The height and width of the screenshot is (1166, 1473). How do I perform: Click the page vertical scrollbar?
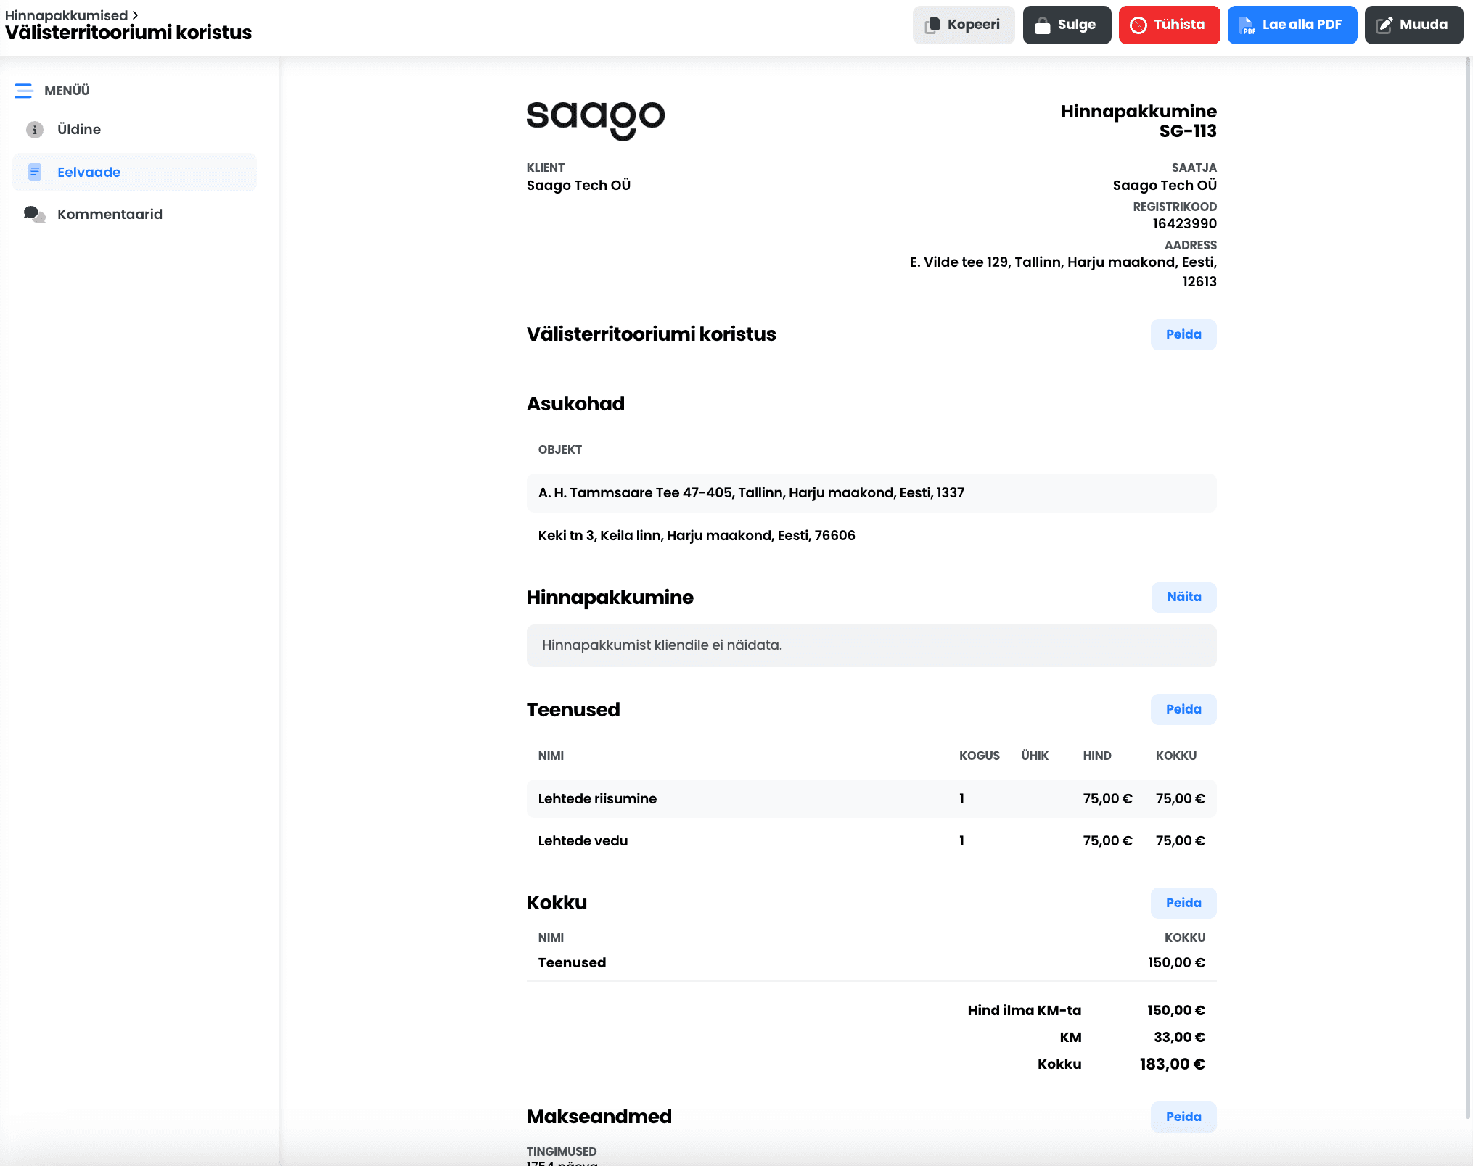[x=1469, y=587]
